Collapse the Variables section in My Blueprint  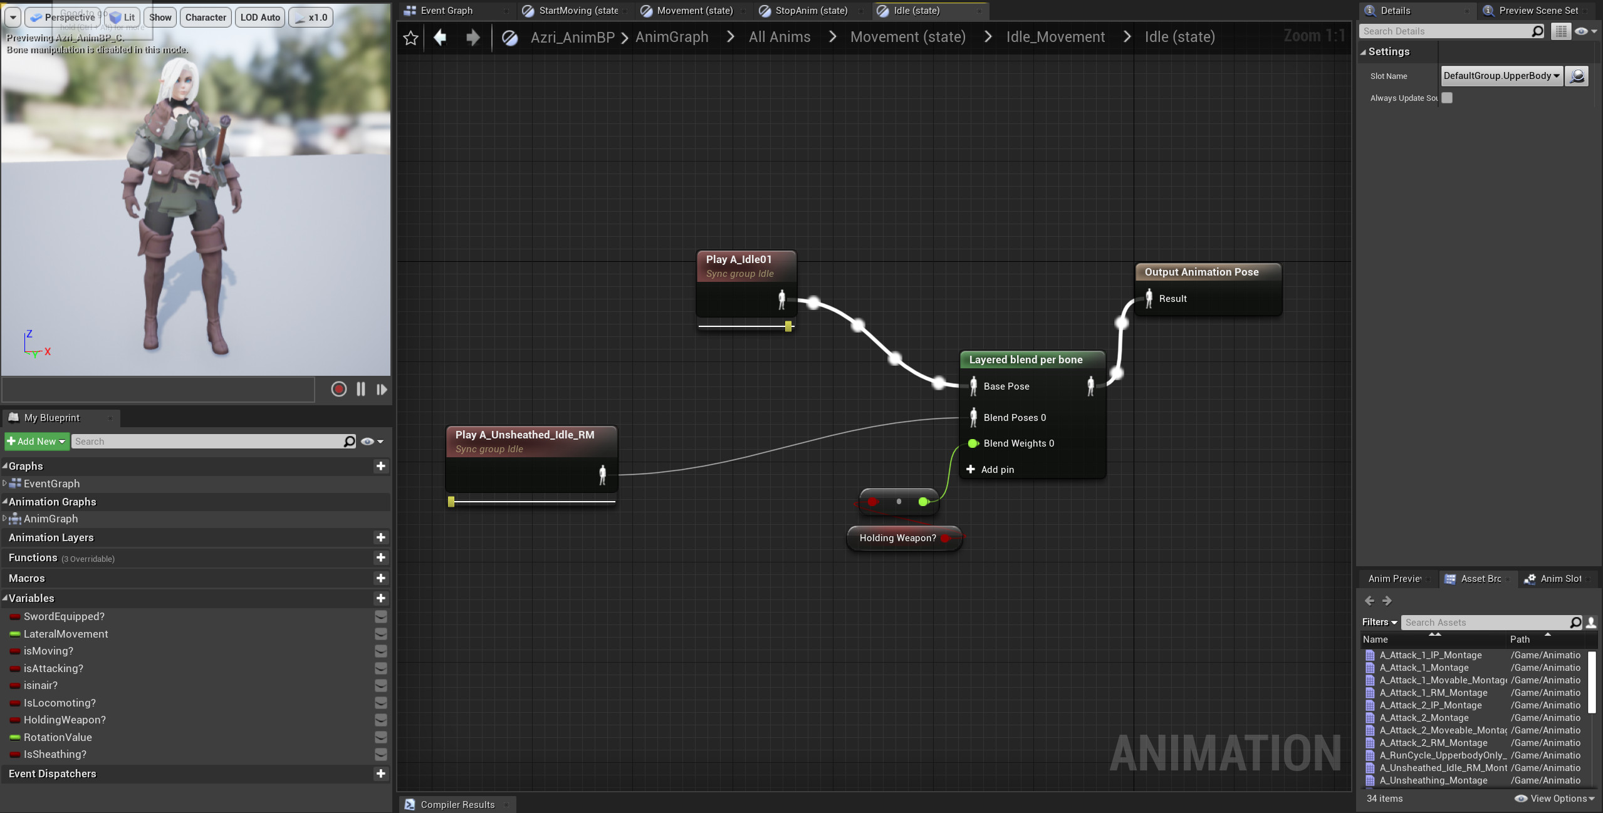click(x=5, y=598)
